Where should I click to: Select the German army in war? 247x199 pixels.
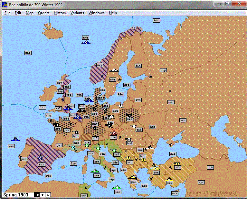click(129, 116)
